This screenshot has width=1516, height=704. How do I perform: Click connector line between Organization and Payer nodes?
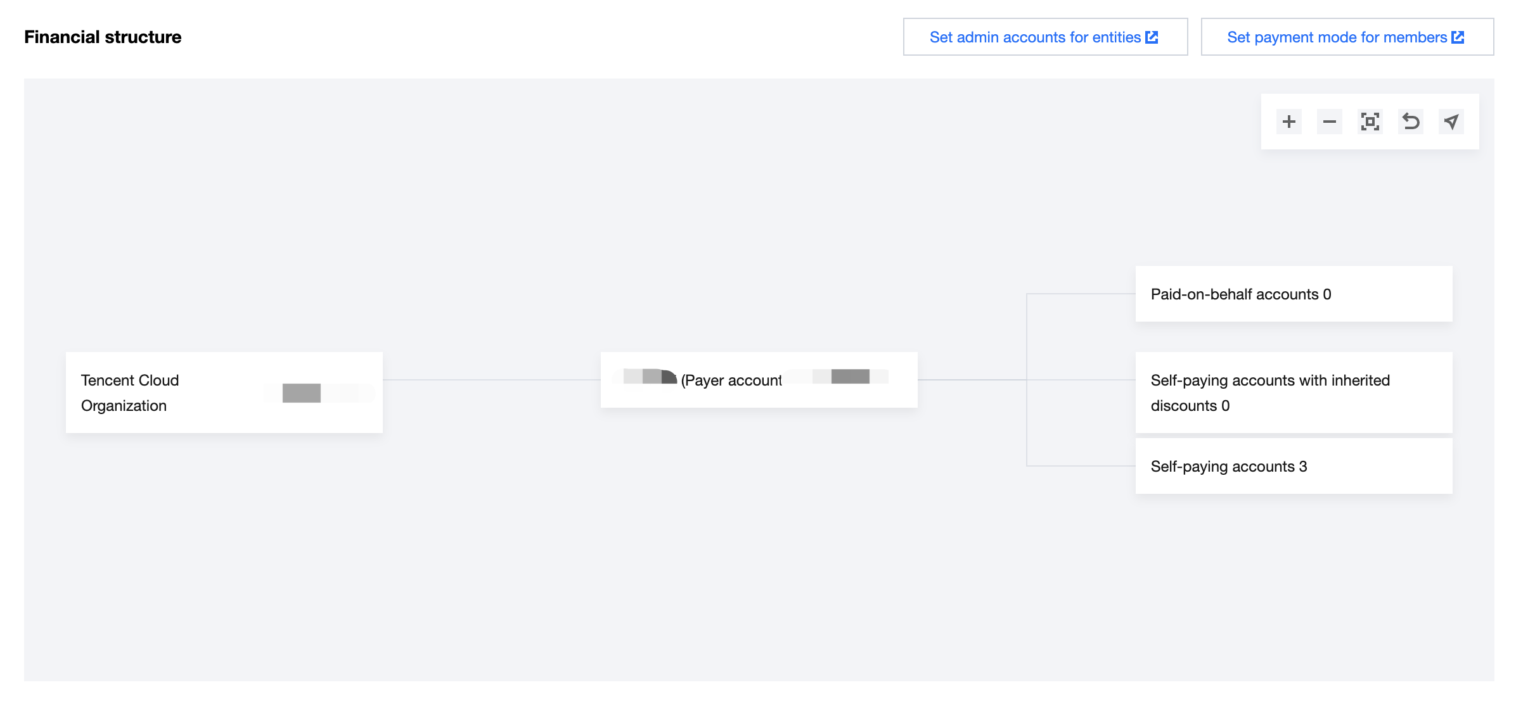[492, 380]
